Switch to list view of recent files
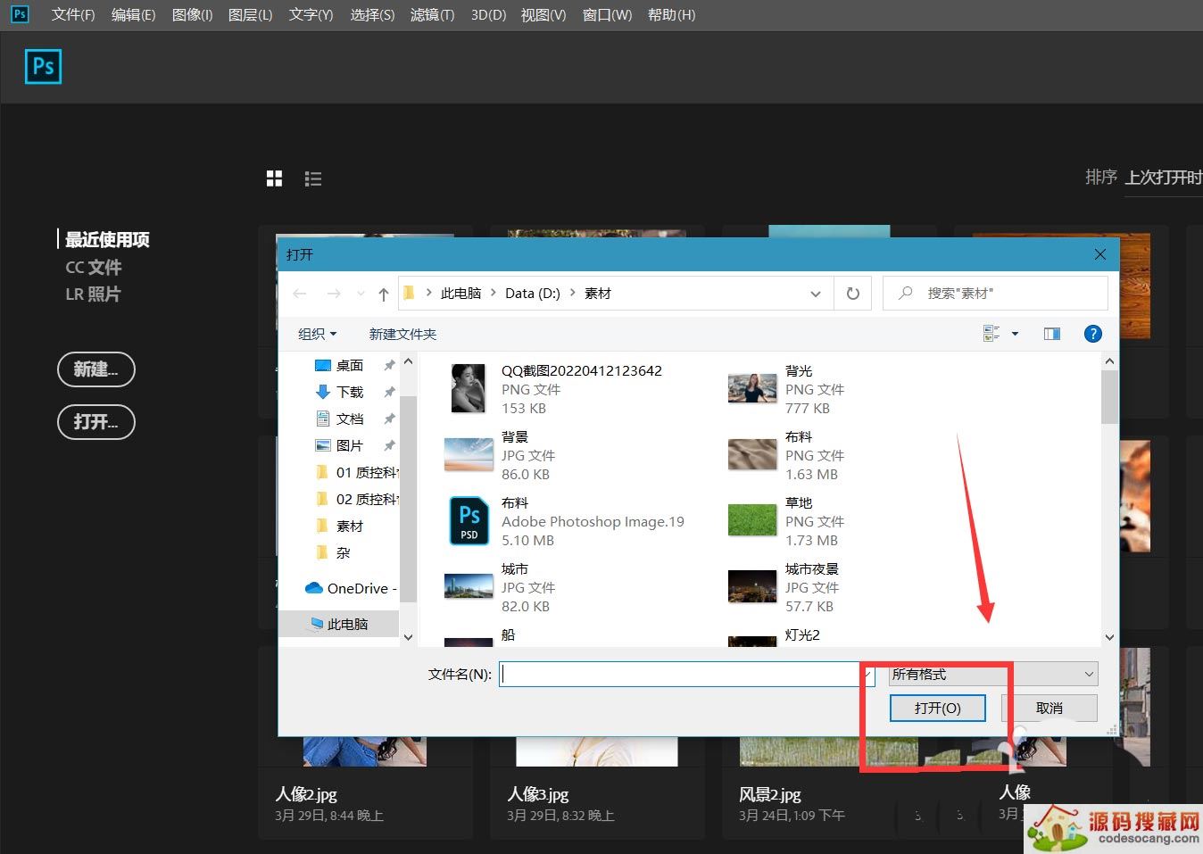This screenshot has height=854, width=1203. point(312,178)
